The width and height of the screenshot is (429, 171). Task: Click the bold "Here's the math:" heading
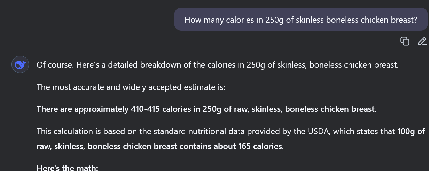pyautogui.click(x=68, y=168)
